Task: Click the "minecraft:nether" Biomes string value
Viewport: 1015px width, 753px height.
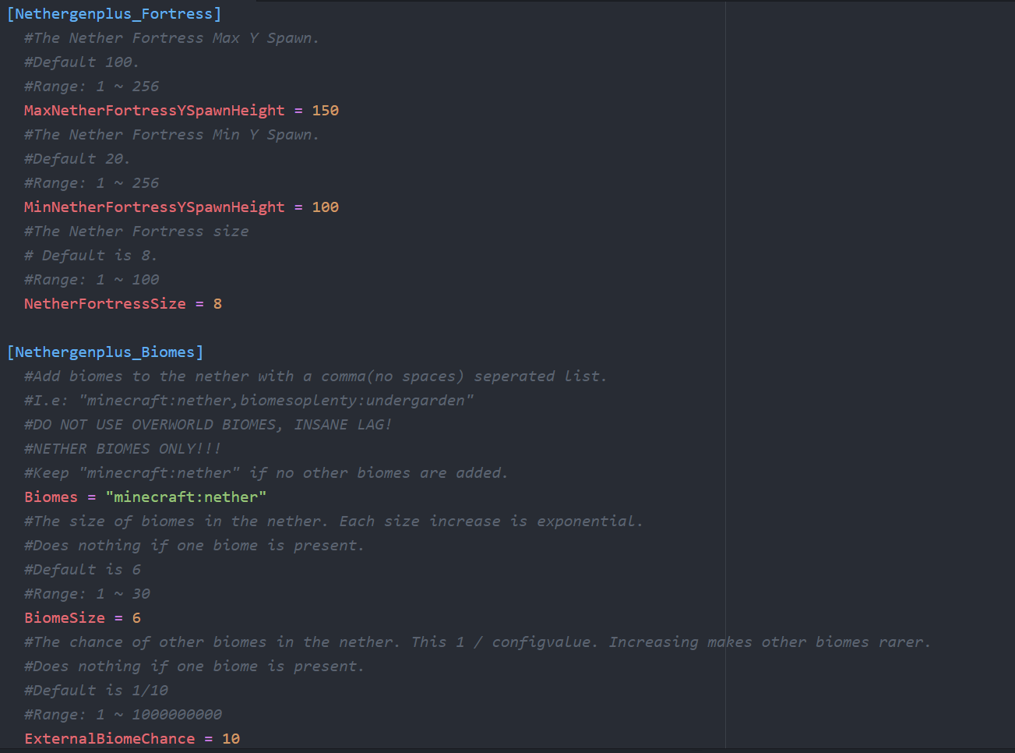Action: pos(186,497)
